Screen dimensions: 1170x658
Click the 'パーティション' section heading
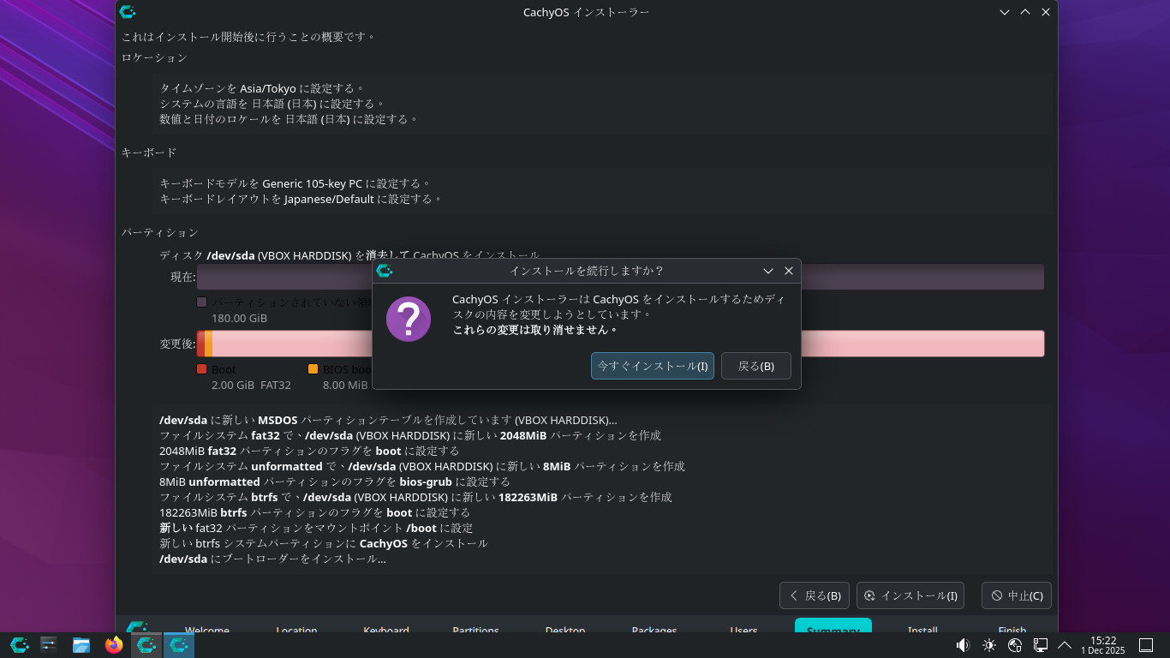click(159, 232)
